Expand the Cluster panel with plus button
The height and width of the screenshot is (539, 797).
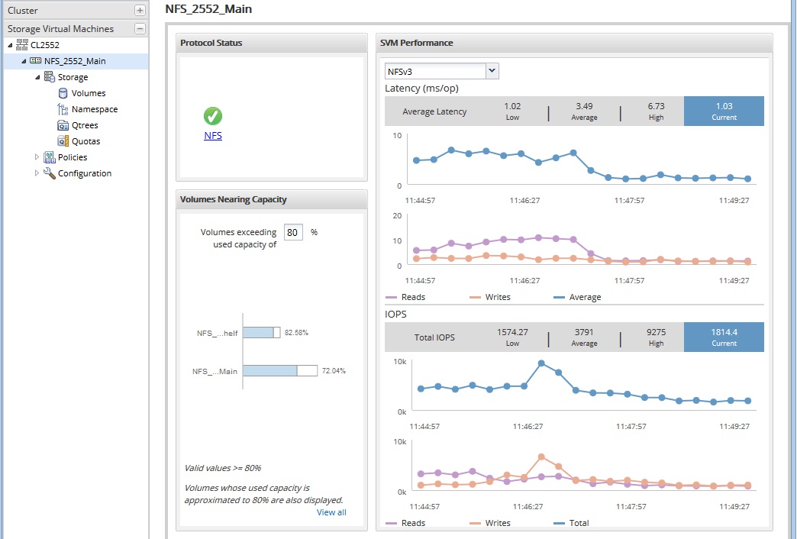pos(138,10)
